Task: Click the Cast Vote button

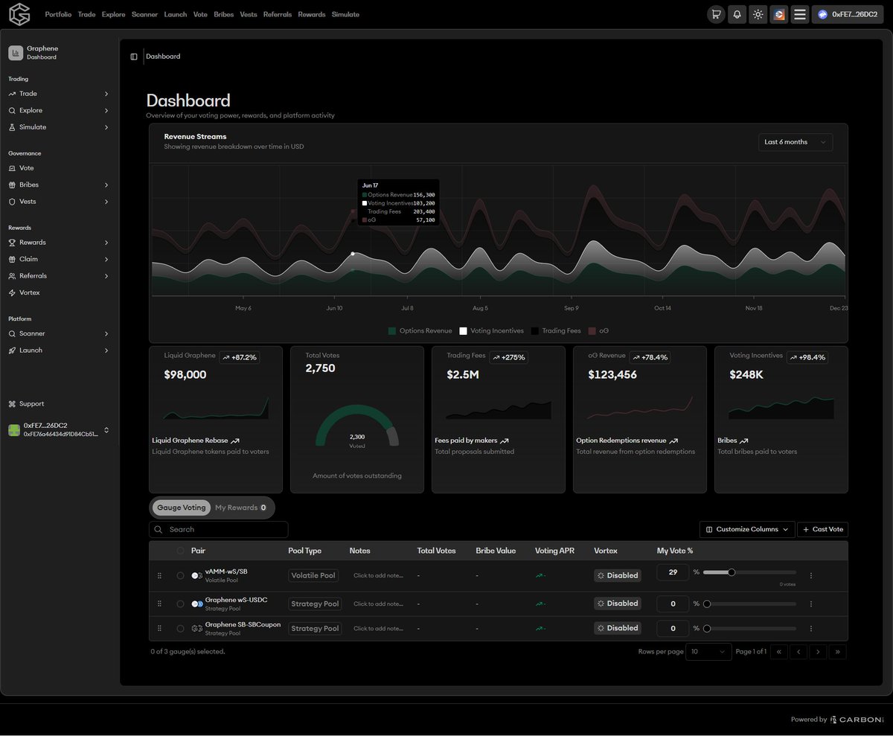Action: click(822, 529)
